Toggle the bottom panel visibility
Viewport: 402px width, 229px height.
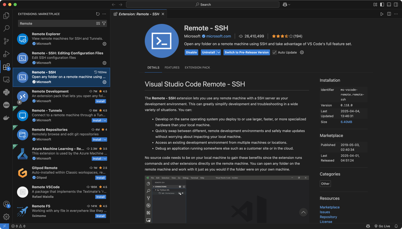click(x=389, y=5)
